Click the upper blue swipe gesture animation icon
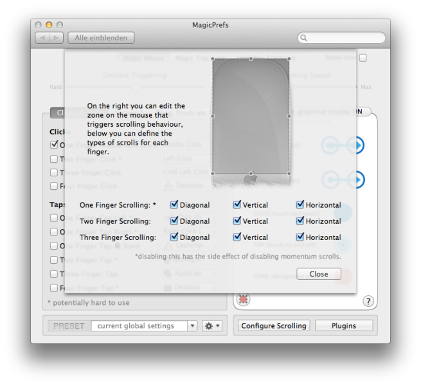 click(x=343, y=145)
